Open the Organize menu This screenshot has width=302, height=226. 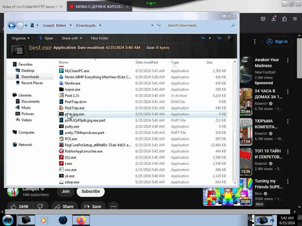21,38
